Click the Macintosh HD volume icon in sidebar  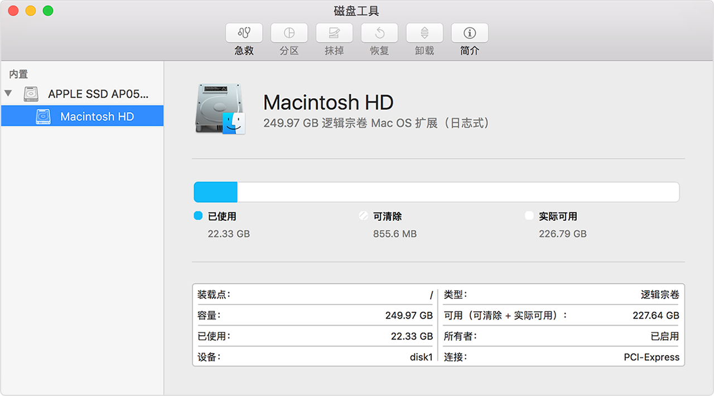pyautogui.click(x=44, y=117)
